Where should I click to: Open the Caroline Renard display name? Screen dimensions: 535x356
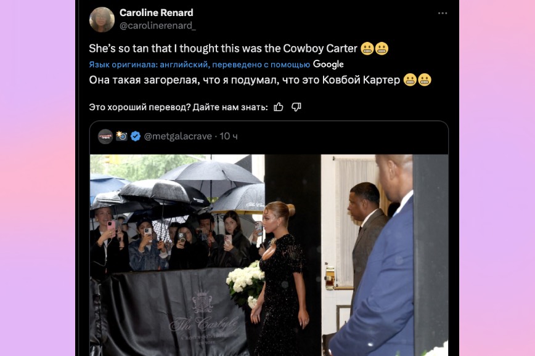coord(157,12)
